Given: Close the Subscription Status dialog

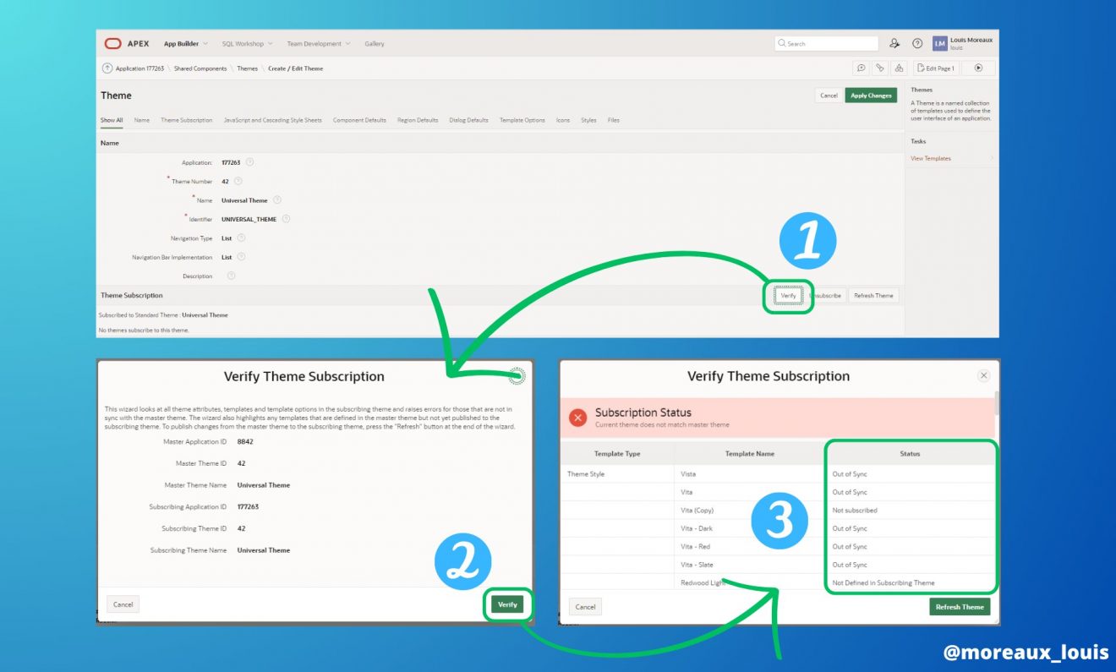Looking at the screenshot, I should pyautogui.click(x=983, y=376).
